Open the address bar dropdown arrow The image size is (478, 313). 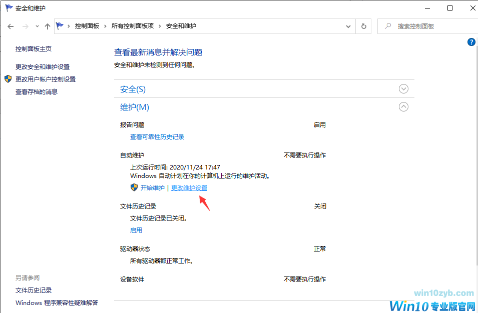point(348,26)
